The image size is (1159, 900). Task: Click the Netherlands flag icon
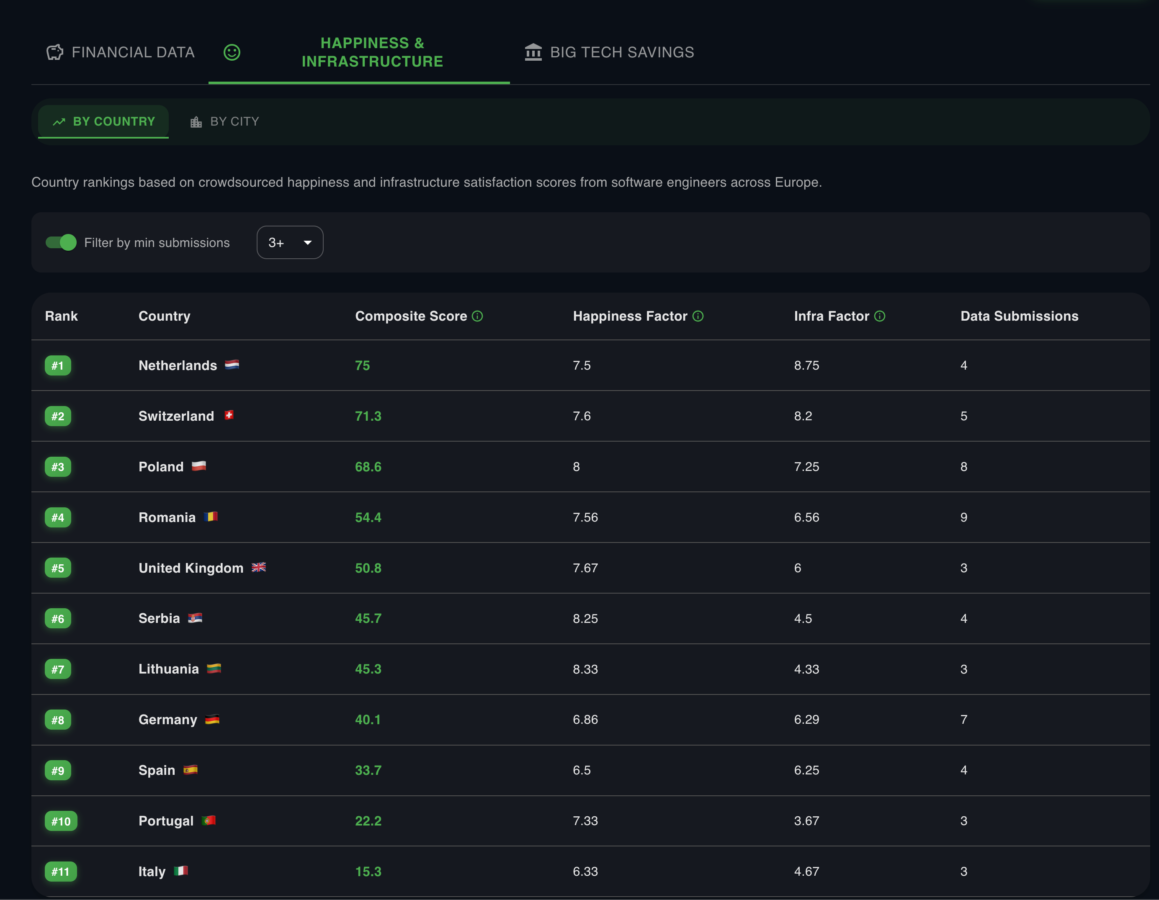(x=232, y=365)
